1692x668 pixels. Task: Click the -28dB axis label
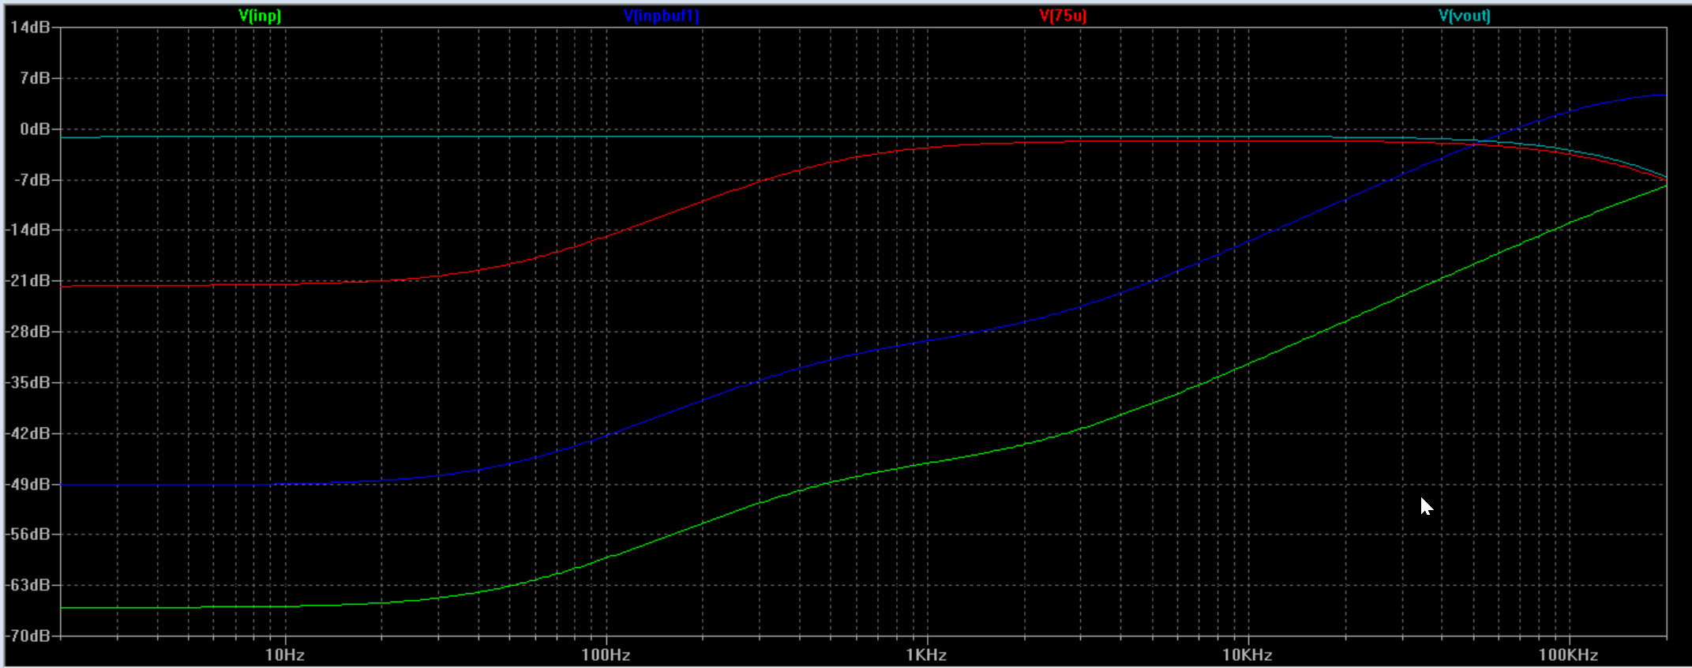(28, 332)
